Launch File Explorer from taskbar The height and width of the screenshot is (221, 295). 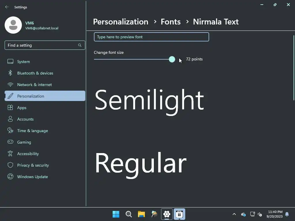[141, 214]
